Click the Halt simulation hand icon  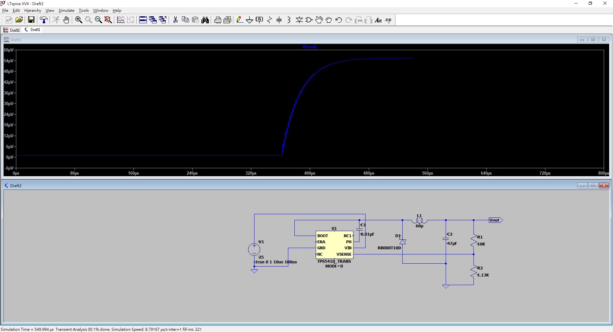[66, 20]
